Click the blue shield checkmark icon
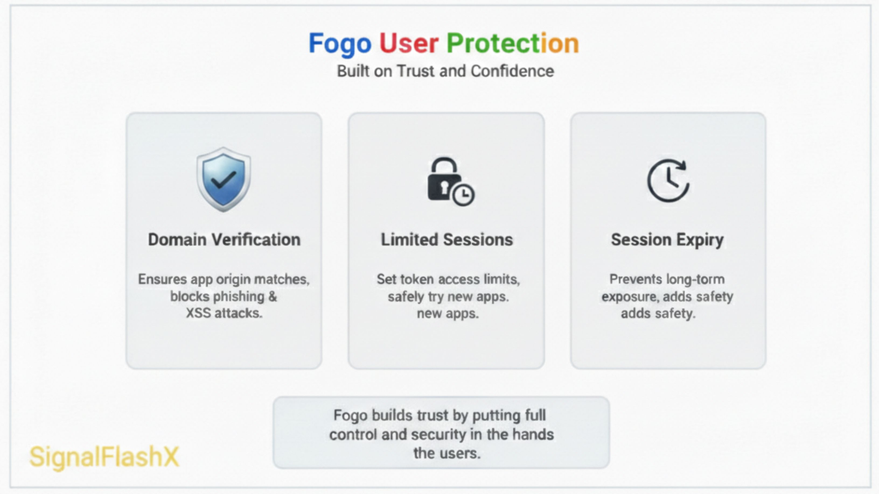The image size is (879, 494). (x=224, y=179)
